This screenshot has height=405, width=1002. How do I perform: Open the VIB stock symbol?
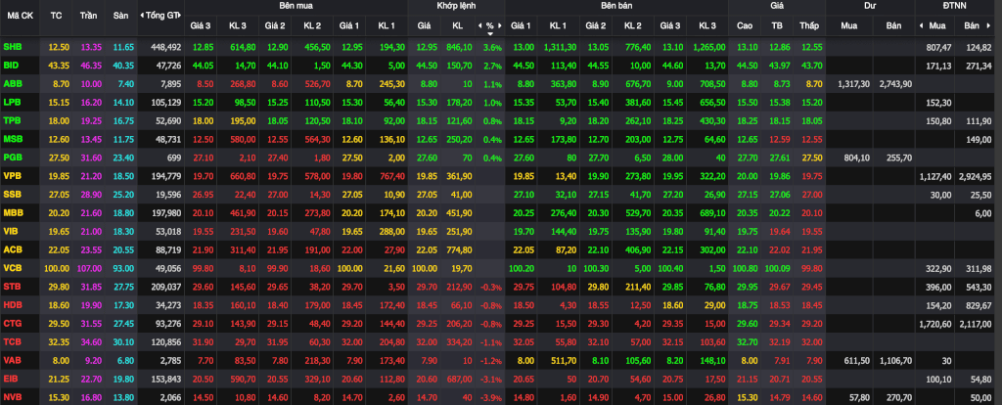coord(11,231)
